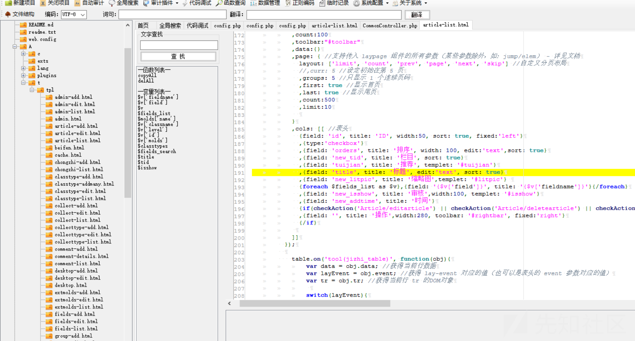This screenshot has width=635, height=341.
Task: Open collecttype-add.html in the file tree
Action: point(81,227)
